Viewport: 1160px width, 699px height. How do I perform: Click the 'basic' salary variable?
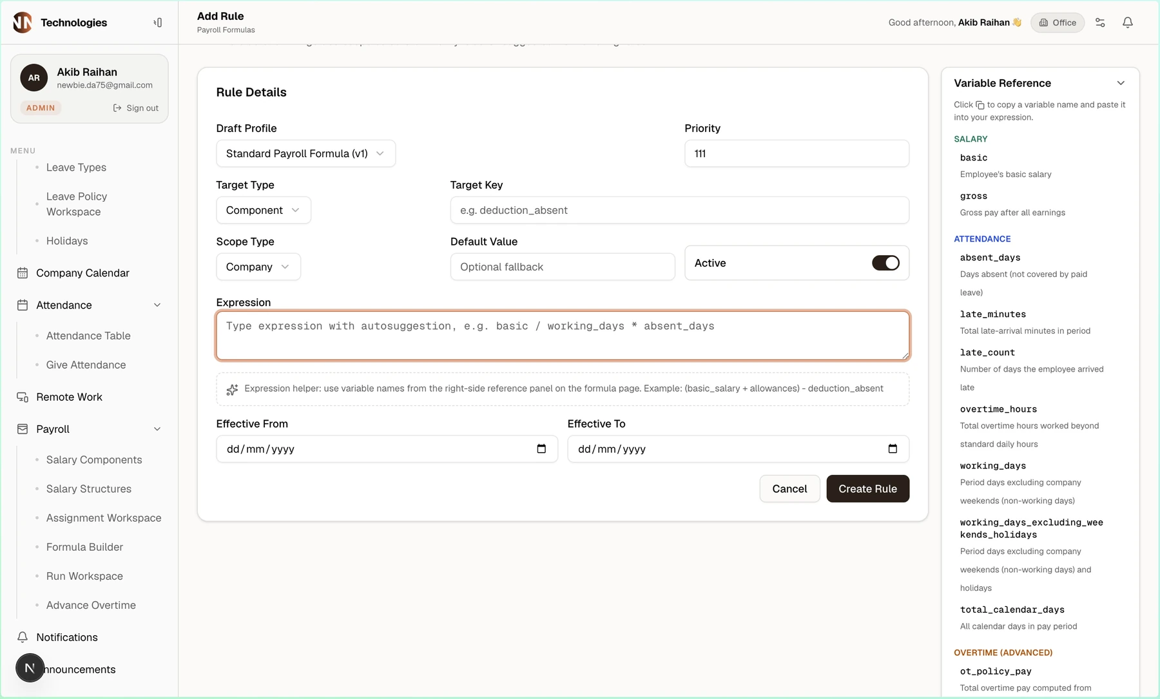click(x=973, y=158)
